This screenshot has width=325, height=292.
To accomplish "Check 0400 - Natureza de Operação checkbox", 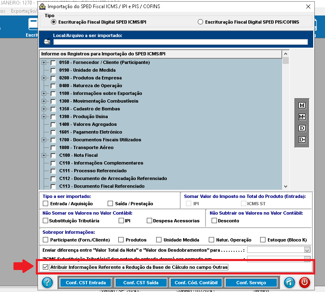I will (53, 86).
